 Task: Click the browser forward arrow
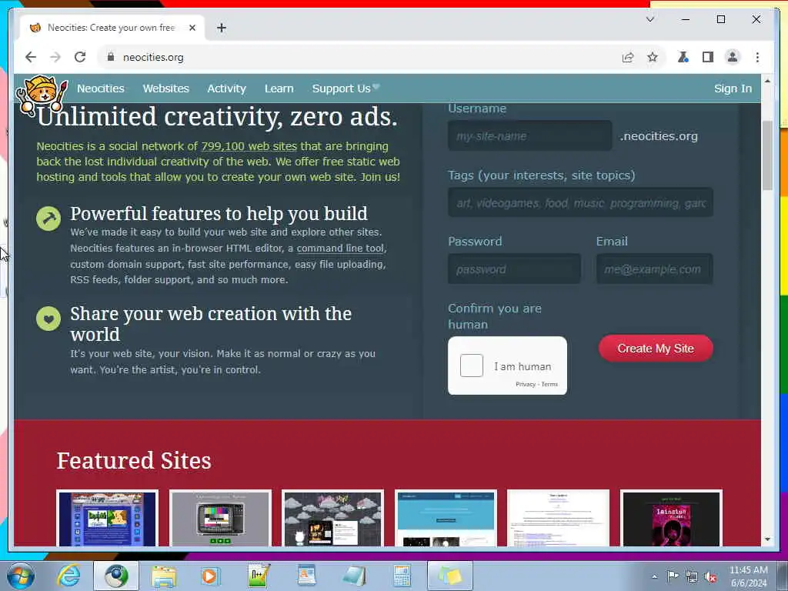click(55, 57)
